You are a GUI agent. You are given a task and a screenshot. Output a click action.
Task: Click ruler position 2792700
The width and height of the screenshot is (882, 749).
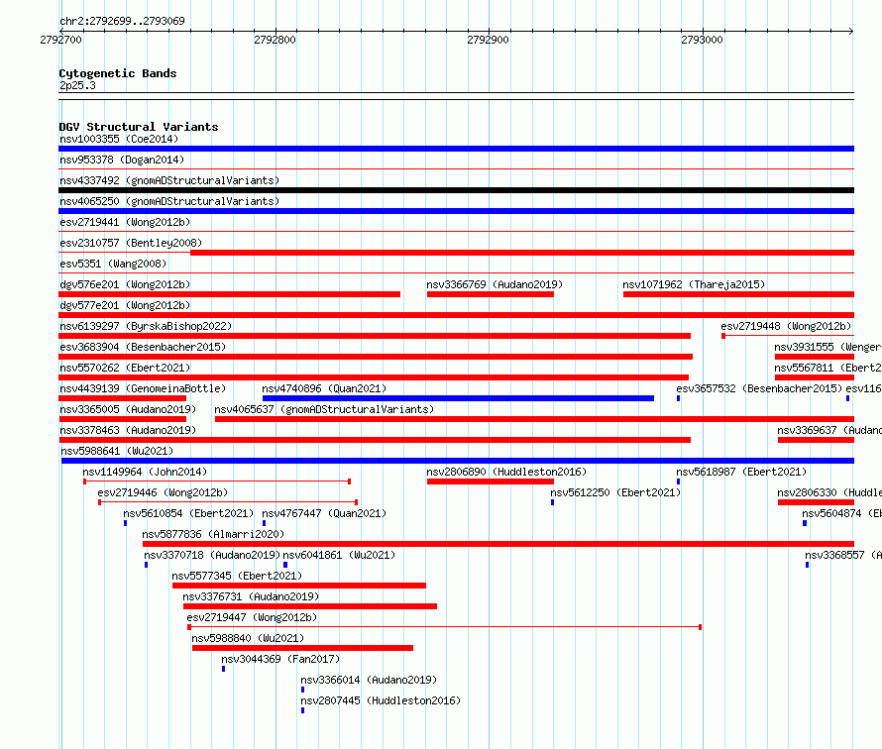pyautogui.click(x=60, y=40)
